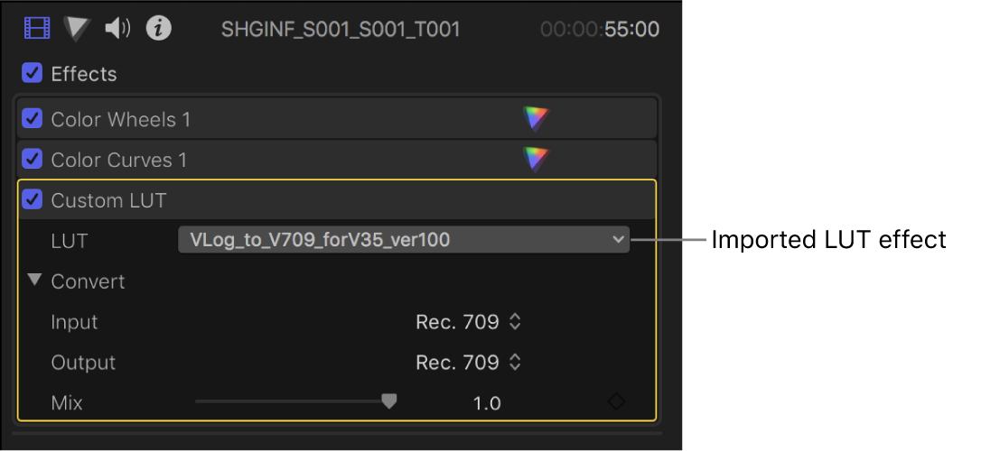The height and width of the screenshot is (451, 981).
Task: Click the timecode display 00:00:55:00
Action: pyautogui.click(x=600, y=29)
